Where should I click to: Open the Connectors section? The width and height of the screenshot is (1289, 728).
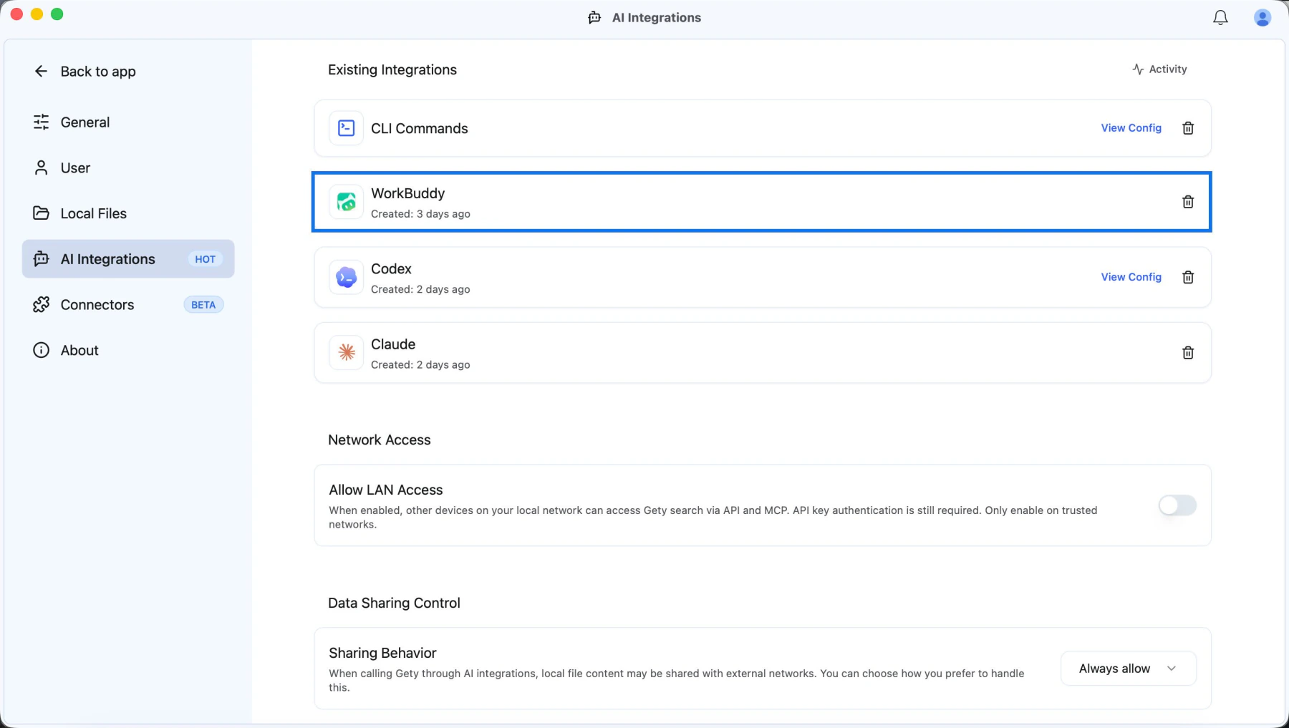128,305
